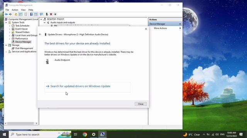The image size is (247, 138).
Task: Collapse the System Tools node
Action: tap(6, 22)
